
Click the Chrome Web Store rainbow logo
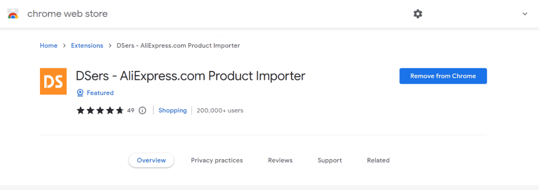pyautogui.click(x=13, y=14)
